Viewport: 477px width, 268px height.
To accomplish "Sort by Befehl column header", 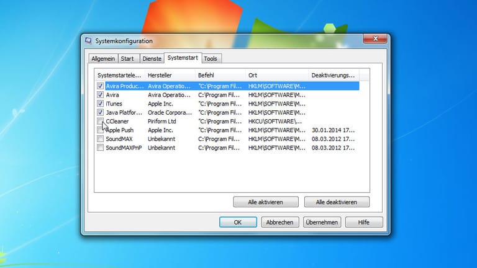I will (220, 75).
